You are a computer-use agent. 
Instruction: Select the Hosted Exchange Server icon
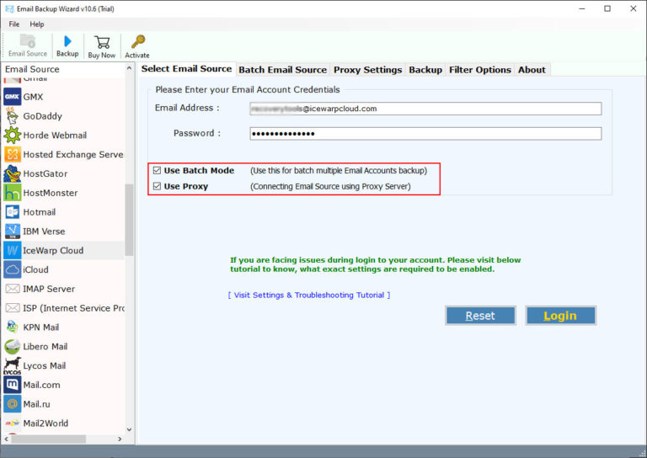pos(13,155)
